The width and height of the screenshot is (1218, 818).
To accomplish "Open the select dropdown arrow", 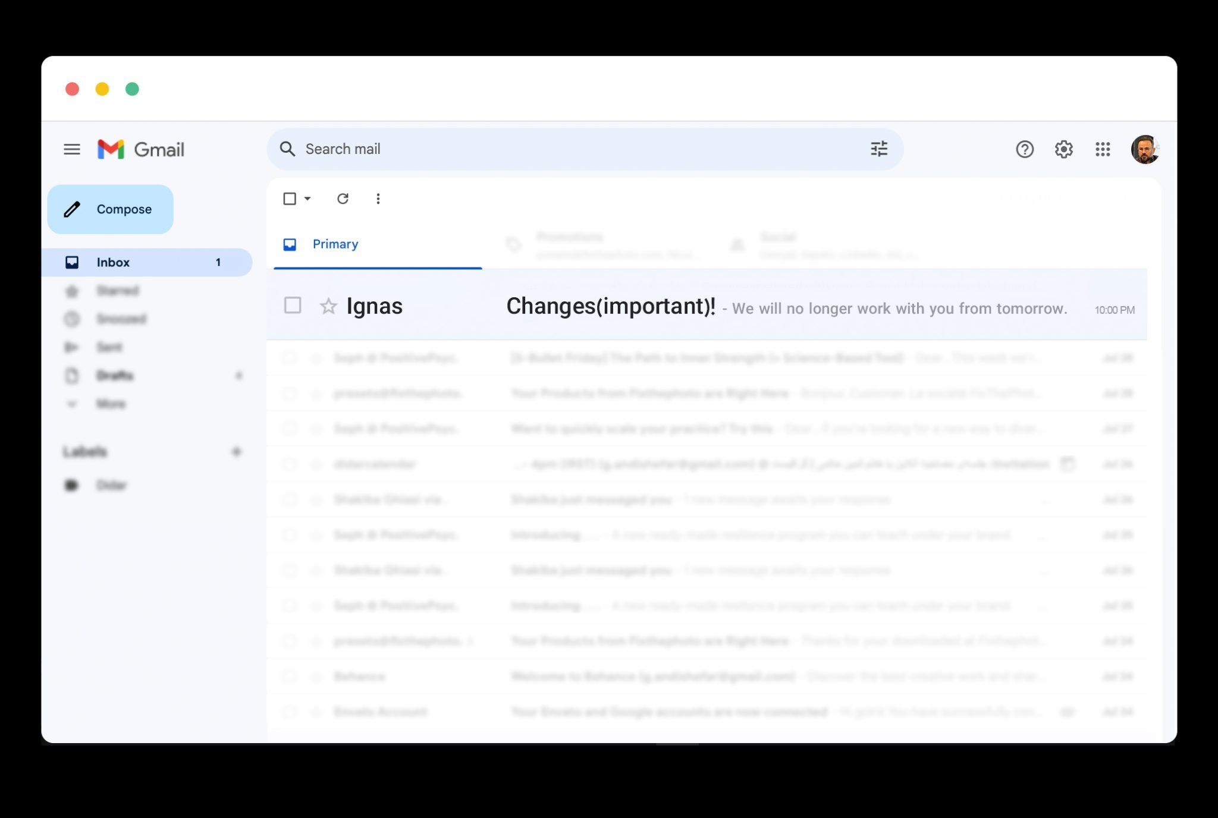I will (x=307, y=199).
